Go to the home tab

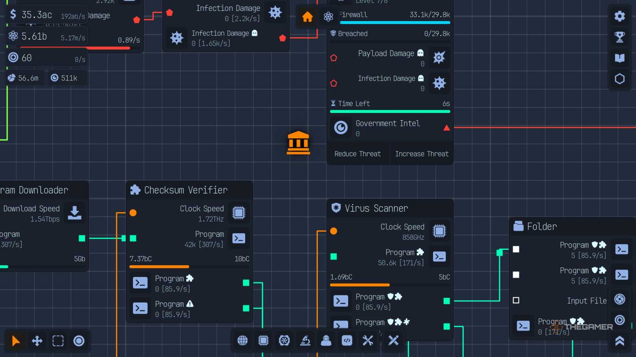point(307,17)
